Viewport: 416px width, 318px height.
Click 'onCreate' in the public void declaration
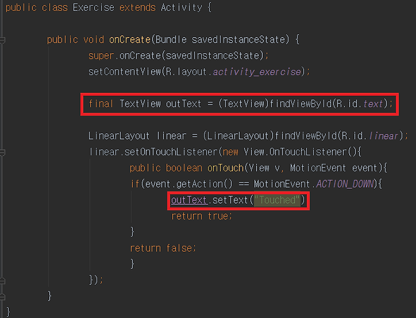130,40
